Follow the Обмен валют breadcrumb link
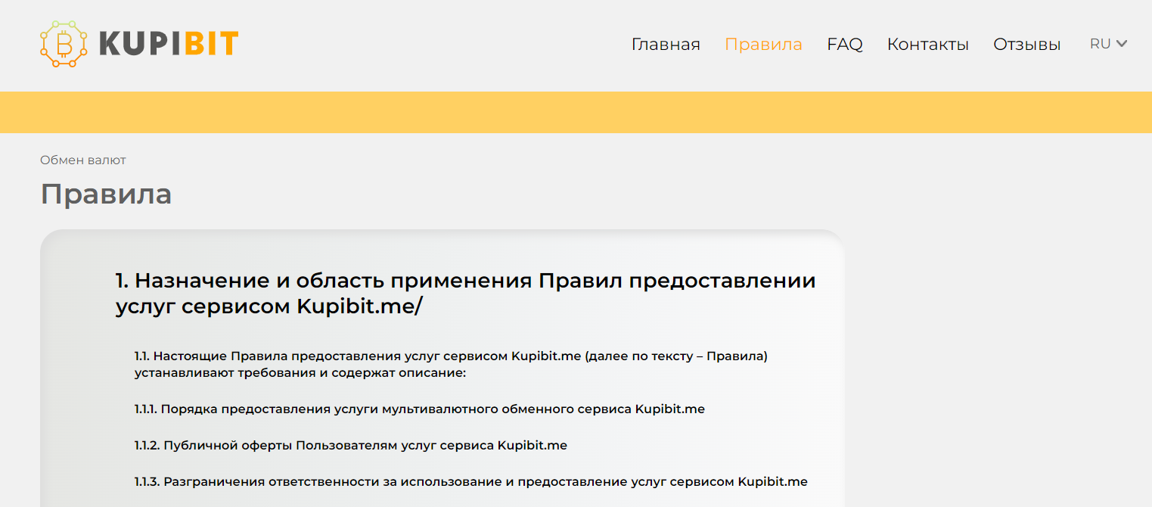Image resolution: width=1152 pixels, height=507 pixels. (83, 160)
